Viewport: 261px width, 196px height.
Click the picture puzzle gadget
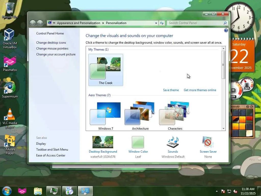tap(243, 121)
